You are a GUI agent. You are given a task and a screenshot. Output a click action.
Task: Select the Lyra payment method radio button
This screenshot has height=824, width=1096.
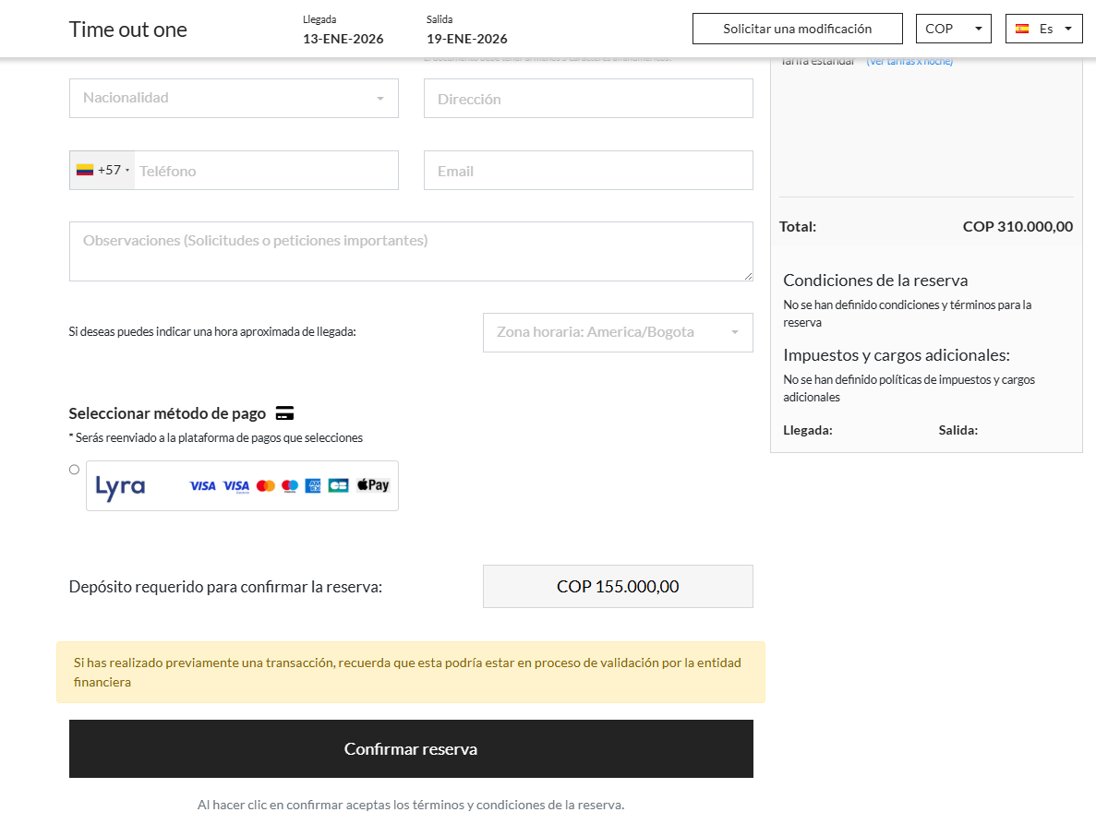click(x=75, y=470)
